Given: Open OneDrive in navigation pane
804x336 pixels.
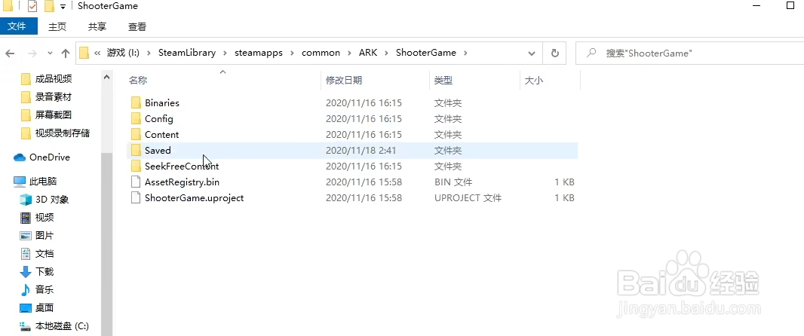Looking at the screenshot, I should pyautogui.click(x=49, y=157).
